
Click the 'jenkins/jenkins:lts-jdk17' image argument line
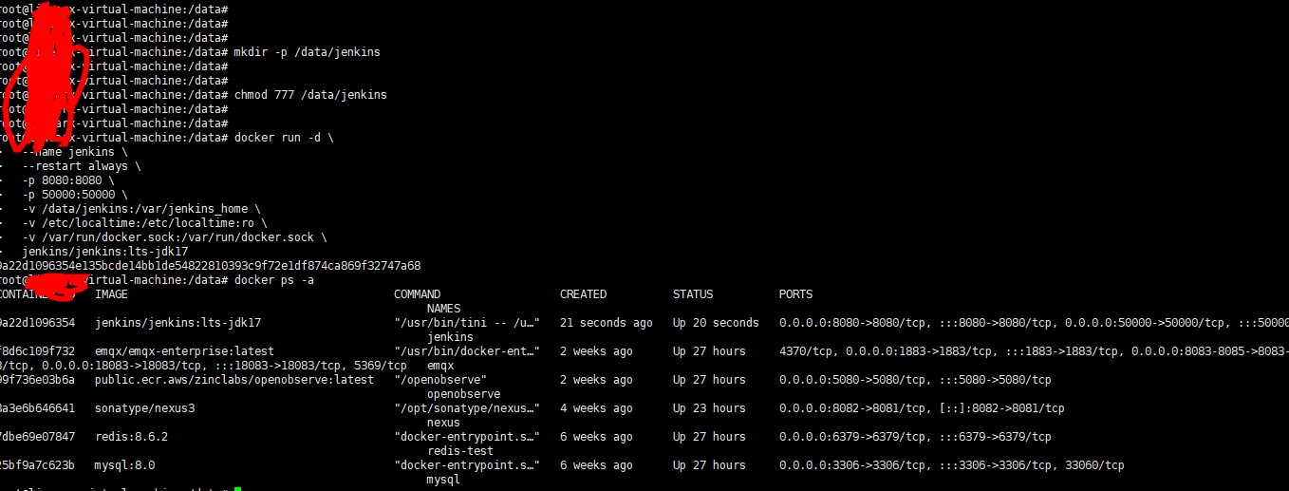click(x=105, y=252)
